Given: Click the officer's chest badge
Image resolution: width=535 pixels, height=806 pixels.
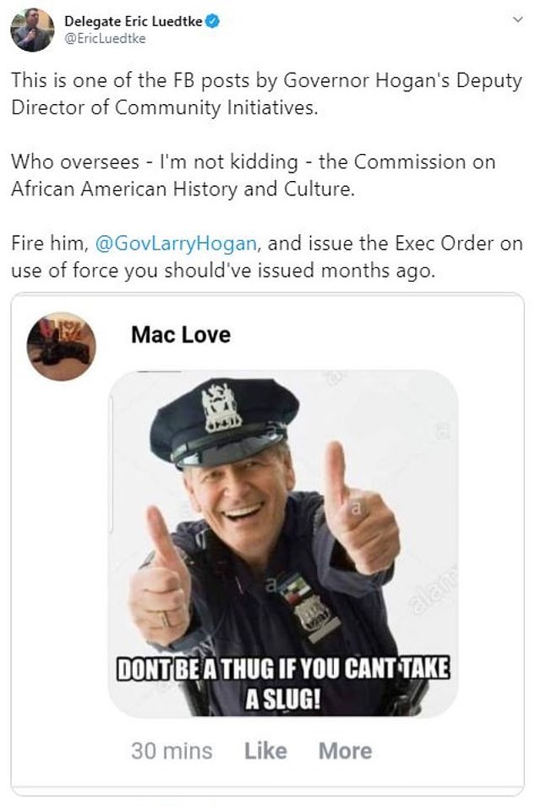Looking at the screenshot, I should click(313, 611).
